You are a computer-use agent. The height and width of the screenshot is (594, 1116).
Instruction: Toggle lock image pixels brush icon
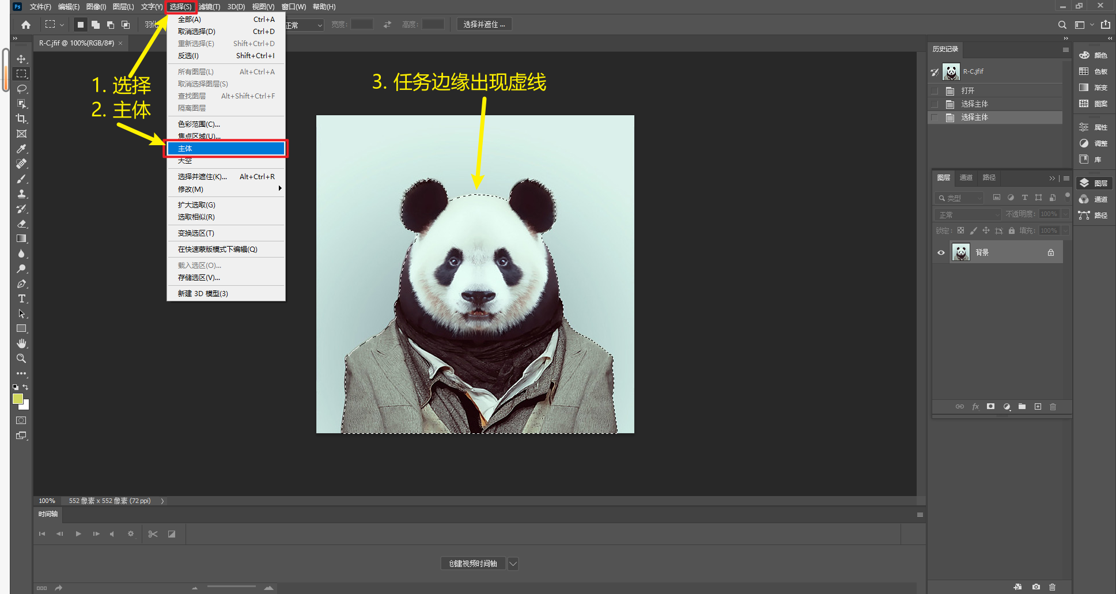[973, 230]
